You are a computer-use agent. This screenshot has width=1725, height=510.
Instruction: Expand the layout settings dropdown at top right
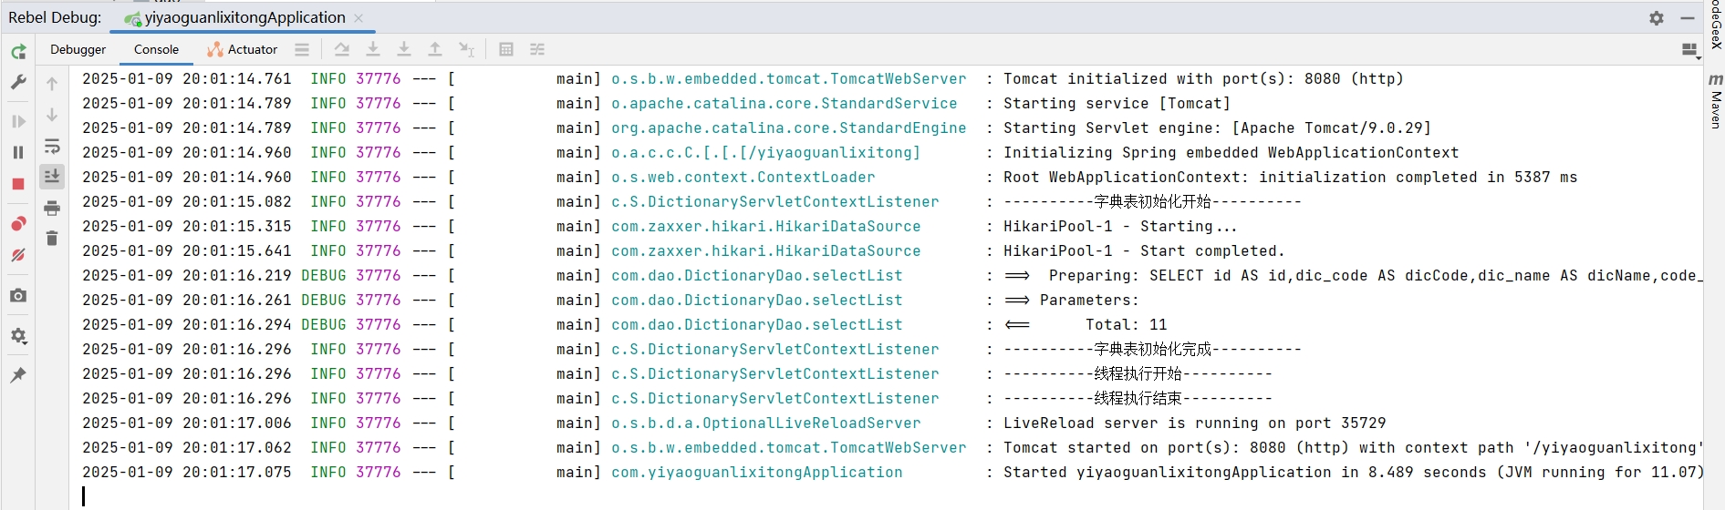(x=1690, y=51)
